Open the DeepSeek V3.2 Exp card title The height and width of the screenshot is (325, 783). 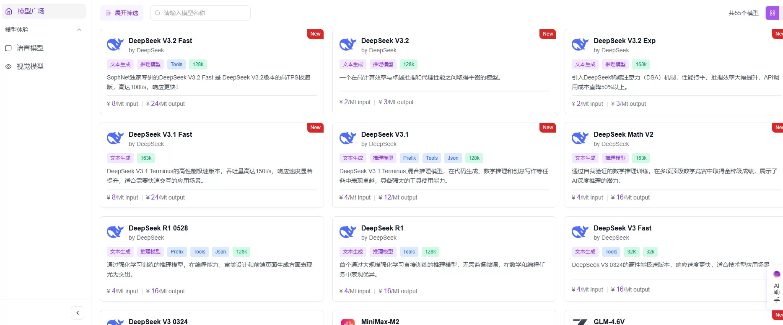[625, 41]
